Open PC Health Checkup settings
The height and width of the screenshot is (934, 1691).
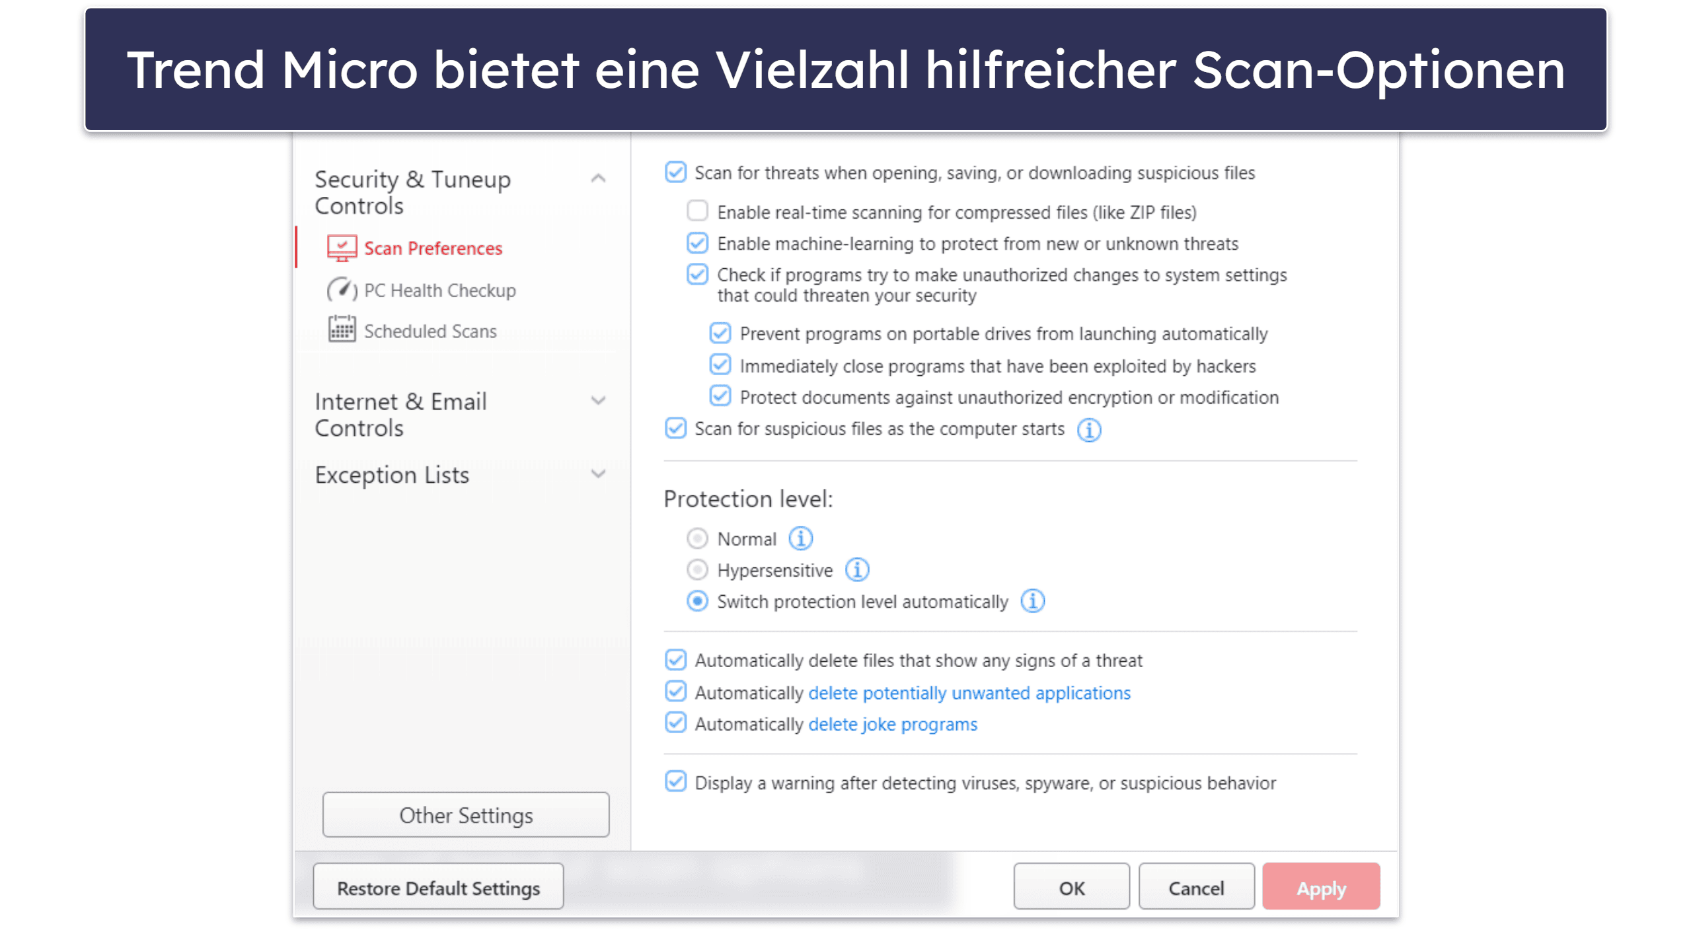click(439, 291)
